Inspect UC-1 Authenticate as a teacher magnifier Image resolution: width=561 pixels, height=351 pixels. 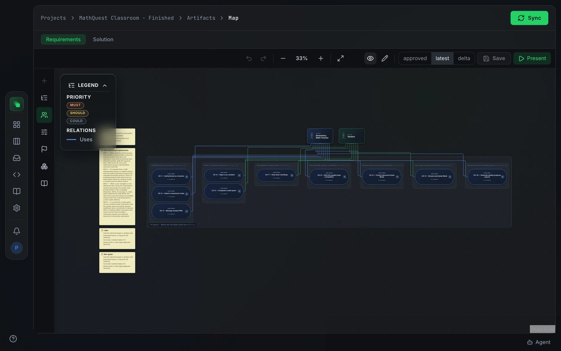click(x=187, y=177)
